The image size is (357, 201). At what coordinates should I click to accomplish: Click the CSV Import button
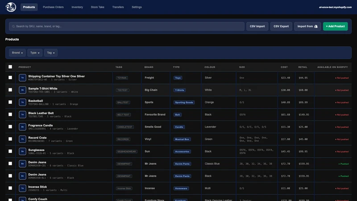[257, 26]
